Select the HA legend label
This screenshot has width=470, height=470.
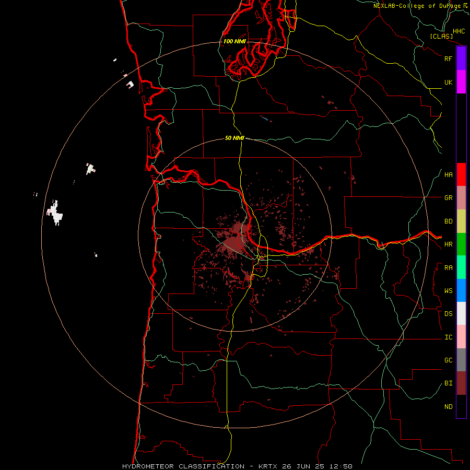pyautogui.click(x=448, y=175)
